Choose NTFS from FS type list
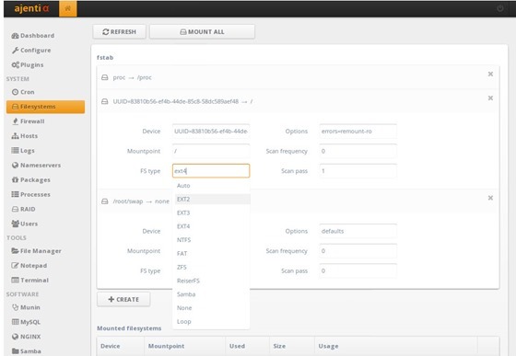The width and height of the screenshot is (516, 356). coord(211,240)
